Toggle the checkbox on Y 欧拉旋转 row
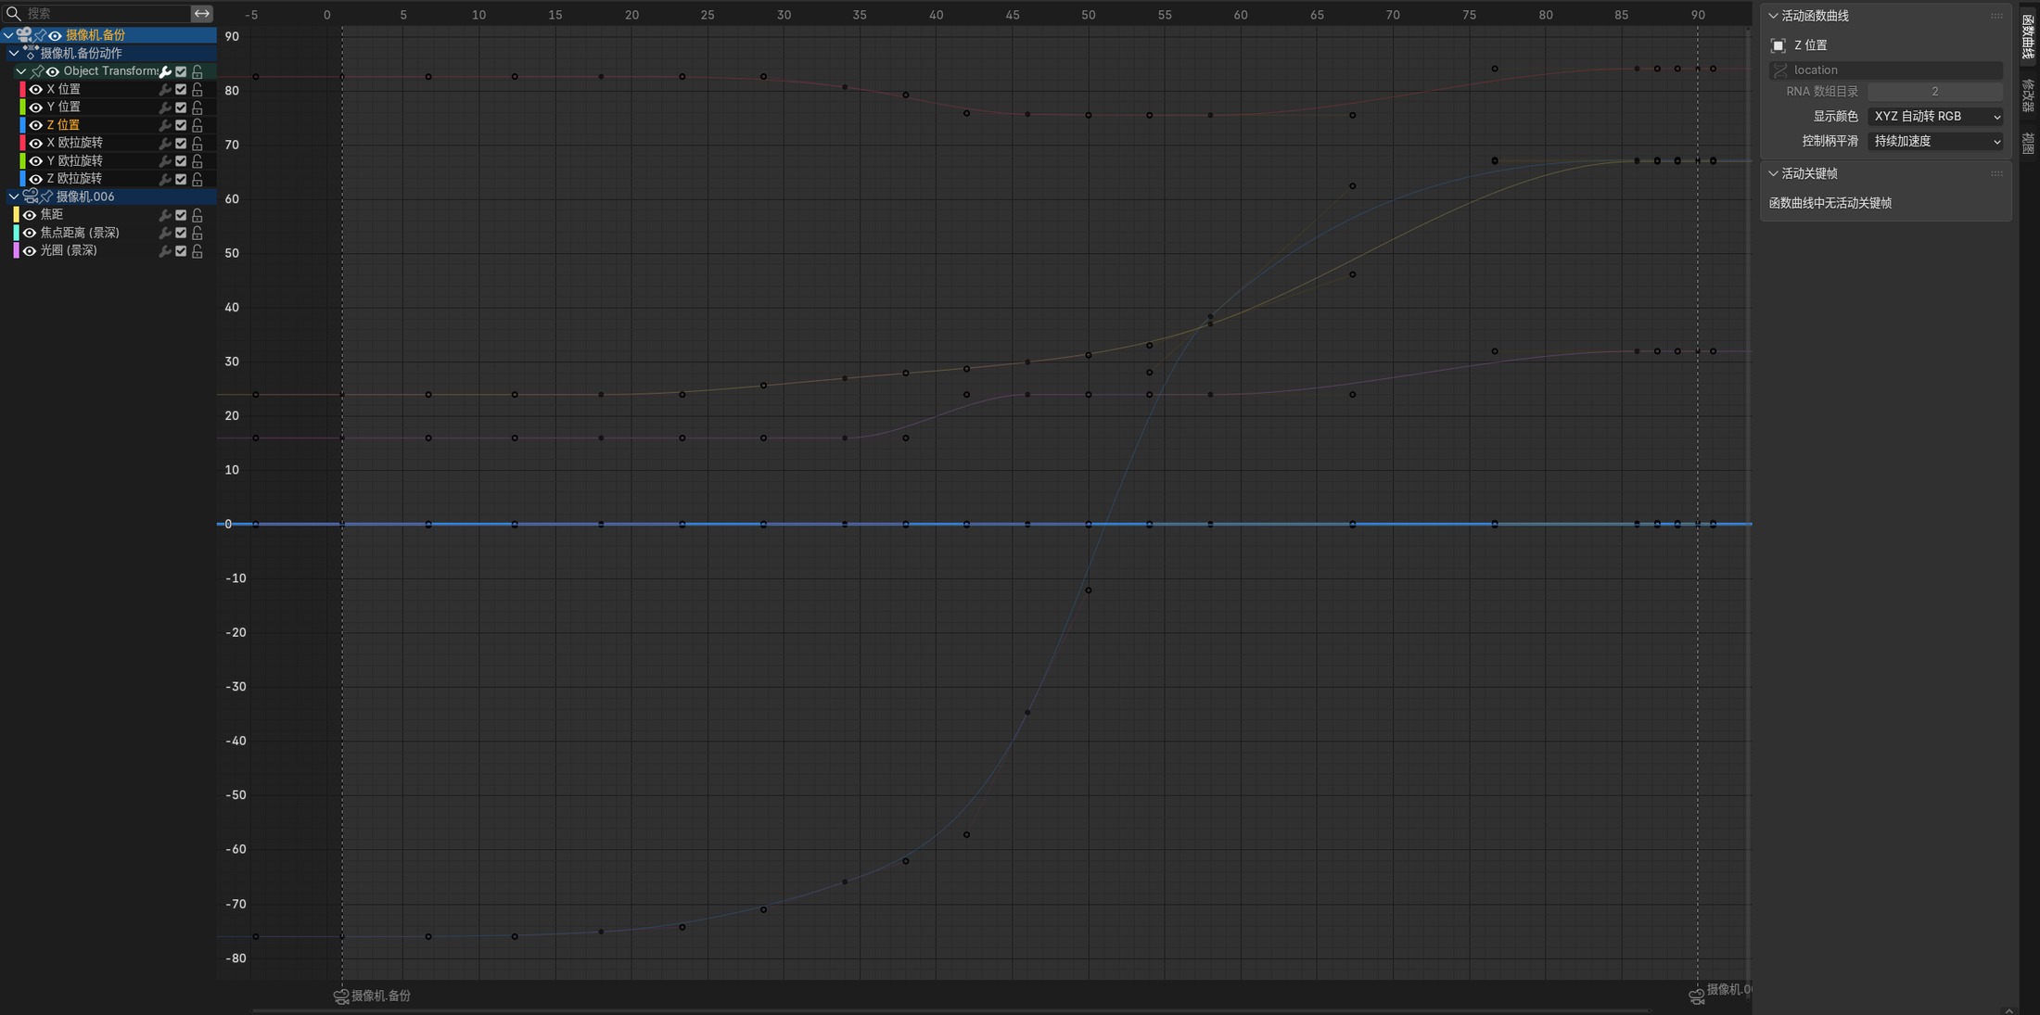The width and height of the screenshot is (2040, 1015). (x=181, y=161)
